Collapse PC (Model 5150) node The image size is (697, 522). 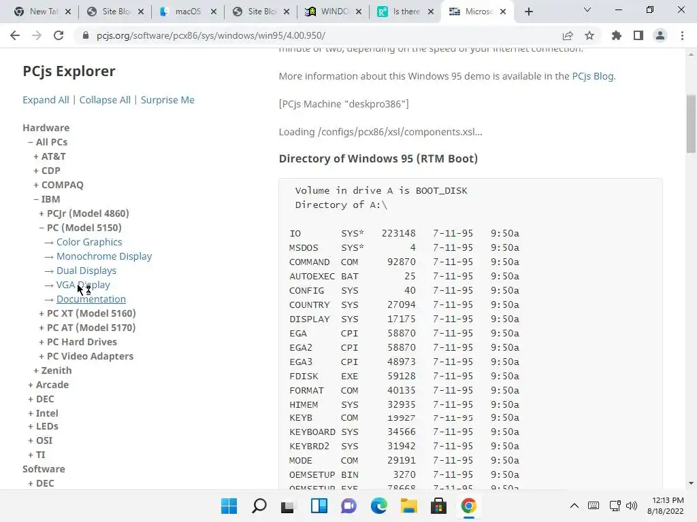(80, 228)
